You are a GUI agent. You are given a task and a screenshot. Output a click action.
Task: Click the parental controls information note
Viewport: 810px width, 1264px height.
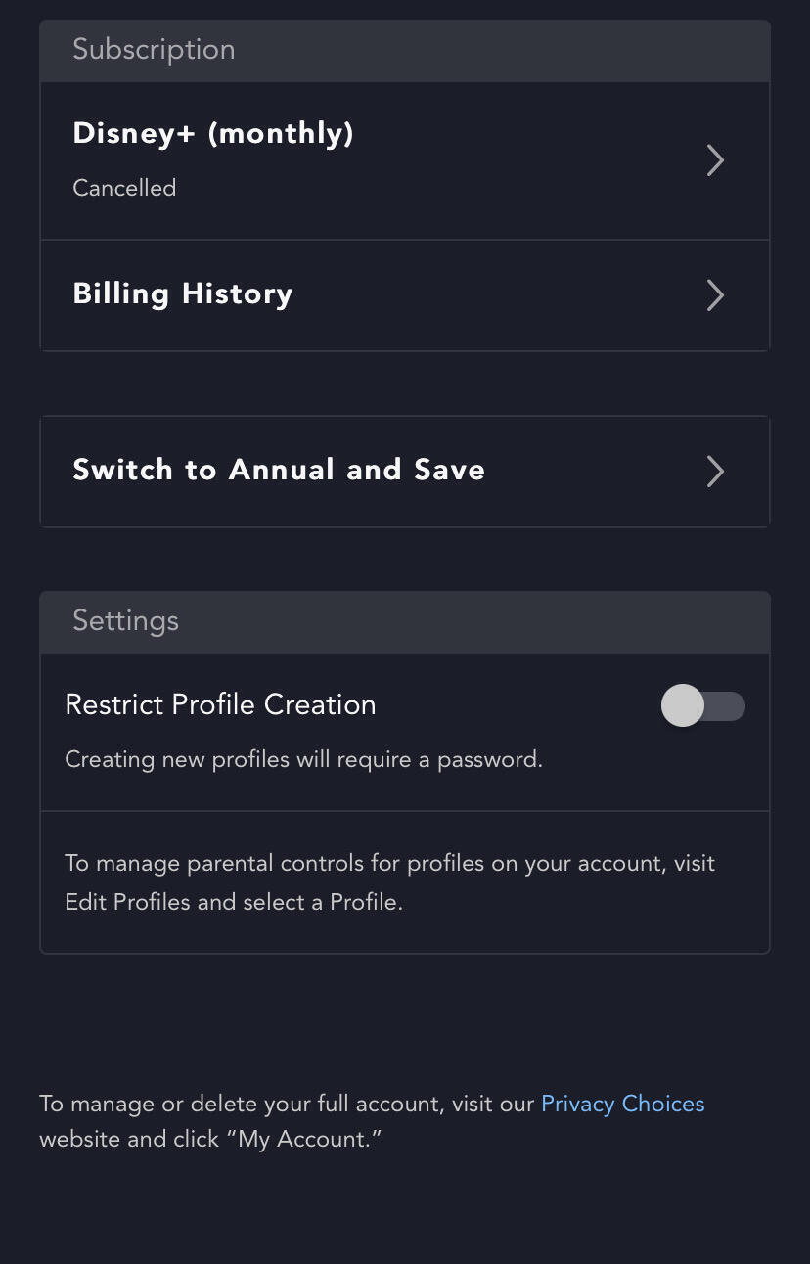389,864
